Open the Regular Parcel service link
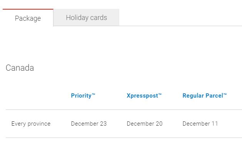The height and width of the screenshot is (141, 242). pos(205,96)
